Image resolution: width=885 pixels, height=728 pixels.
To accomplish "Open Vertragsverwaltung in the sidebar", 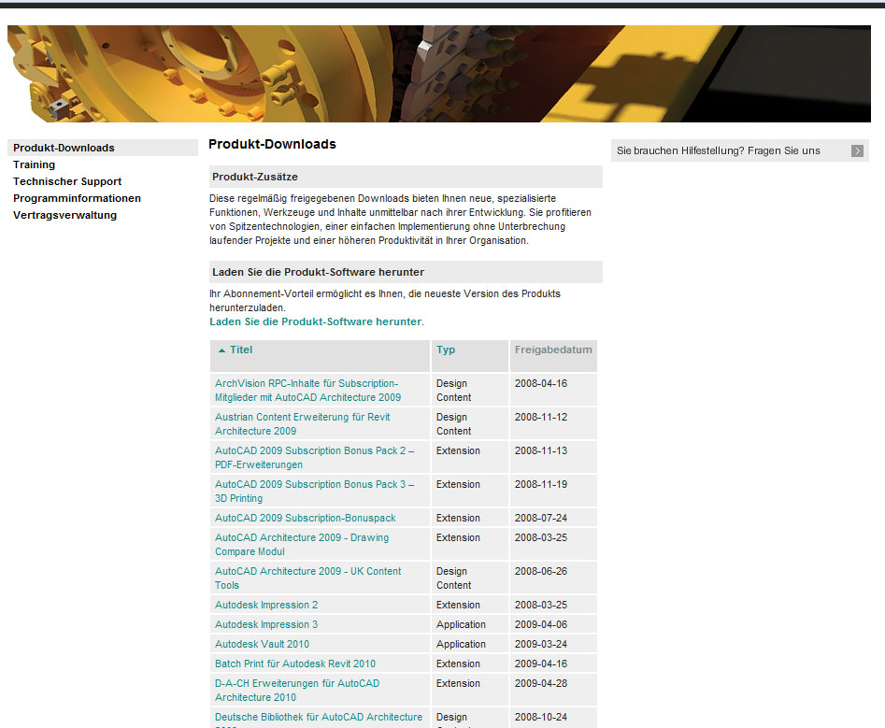I will 64,215.
